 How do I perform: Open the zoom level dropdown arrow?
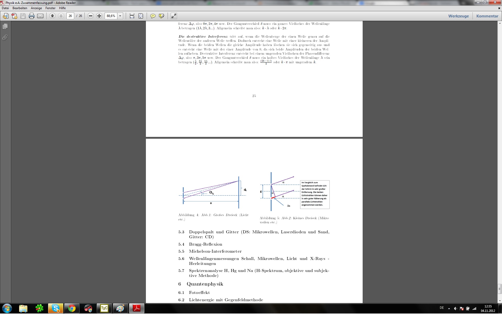pos(120,16)
